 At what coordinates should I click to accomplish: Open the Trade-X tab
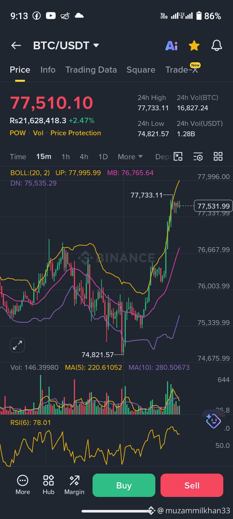[x=182, y=70]
